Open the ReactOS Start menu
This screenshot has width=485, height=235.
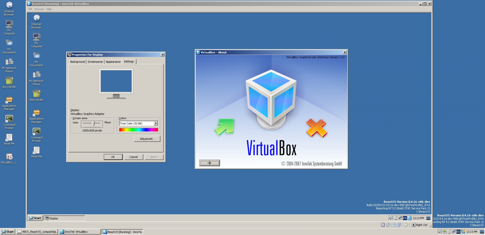(34, 218)
